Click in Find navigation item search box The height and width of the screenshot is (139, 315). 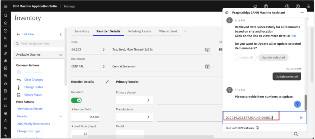(38, 43)
